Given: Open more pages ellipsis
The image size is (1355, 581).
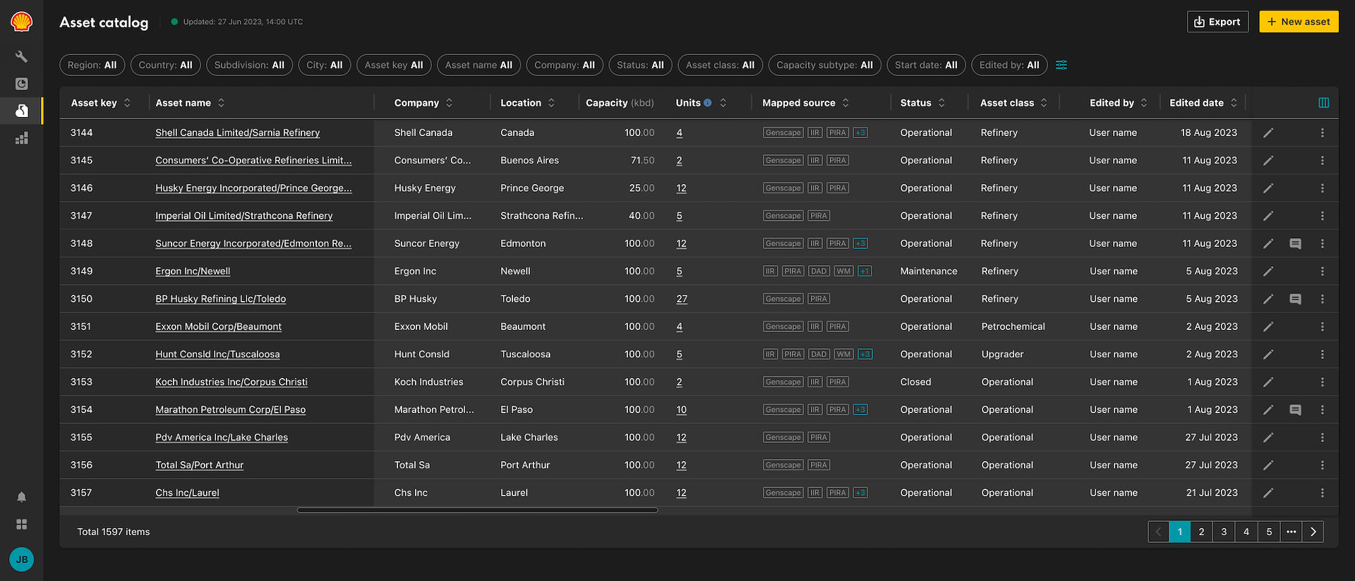Looking at the screenshot, I should pos(1291,532).
